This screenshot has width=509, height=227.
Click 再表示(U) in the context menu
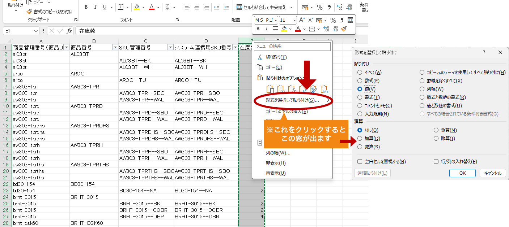click(276, 173)
